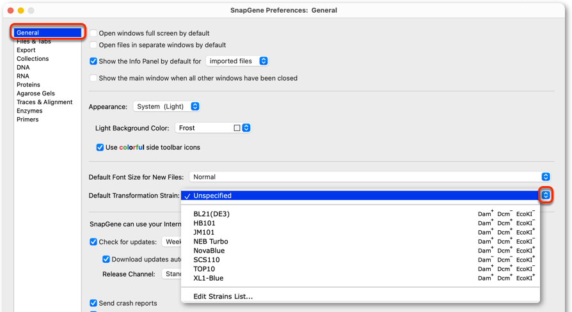This screenshot has height=312, width=572.
Task: Enable Open files in separate windows checkbox
Action: coord(93,45)
